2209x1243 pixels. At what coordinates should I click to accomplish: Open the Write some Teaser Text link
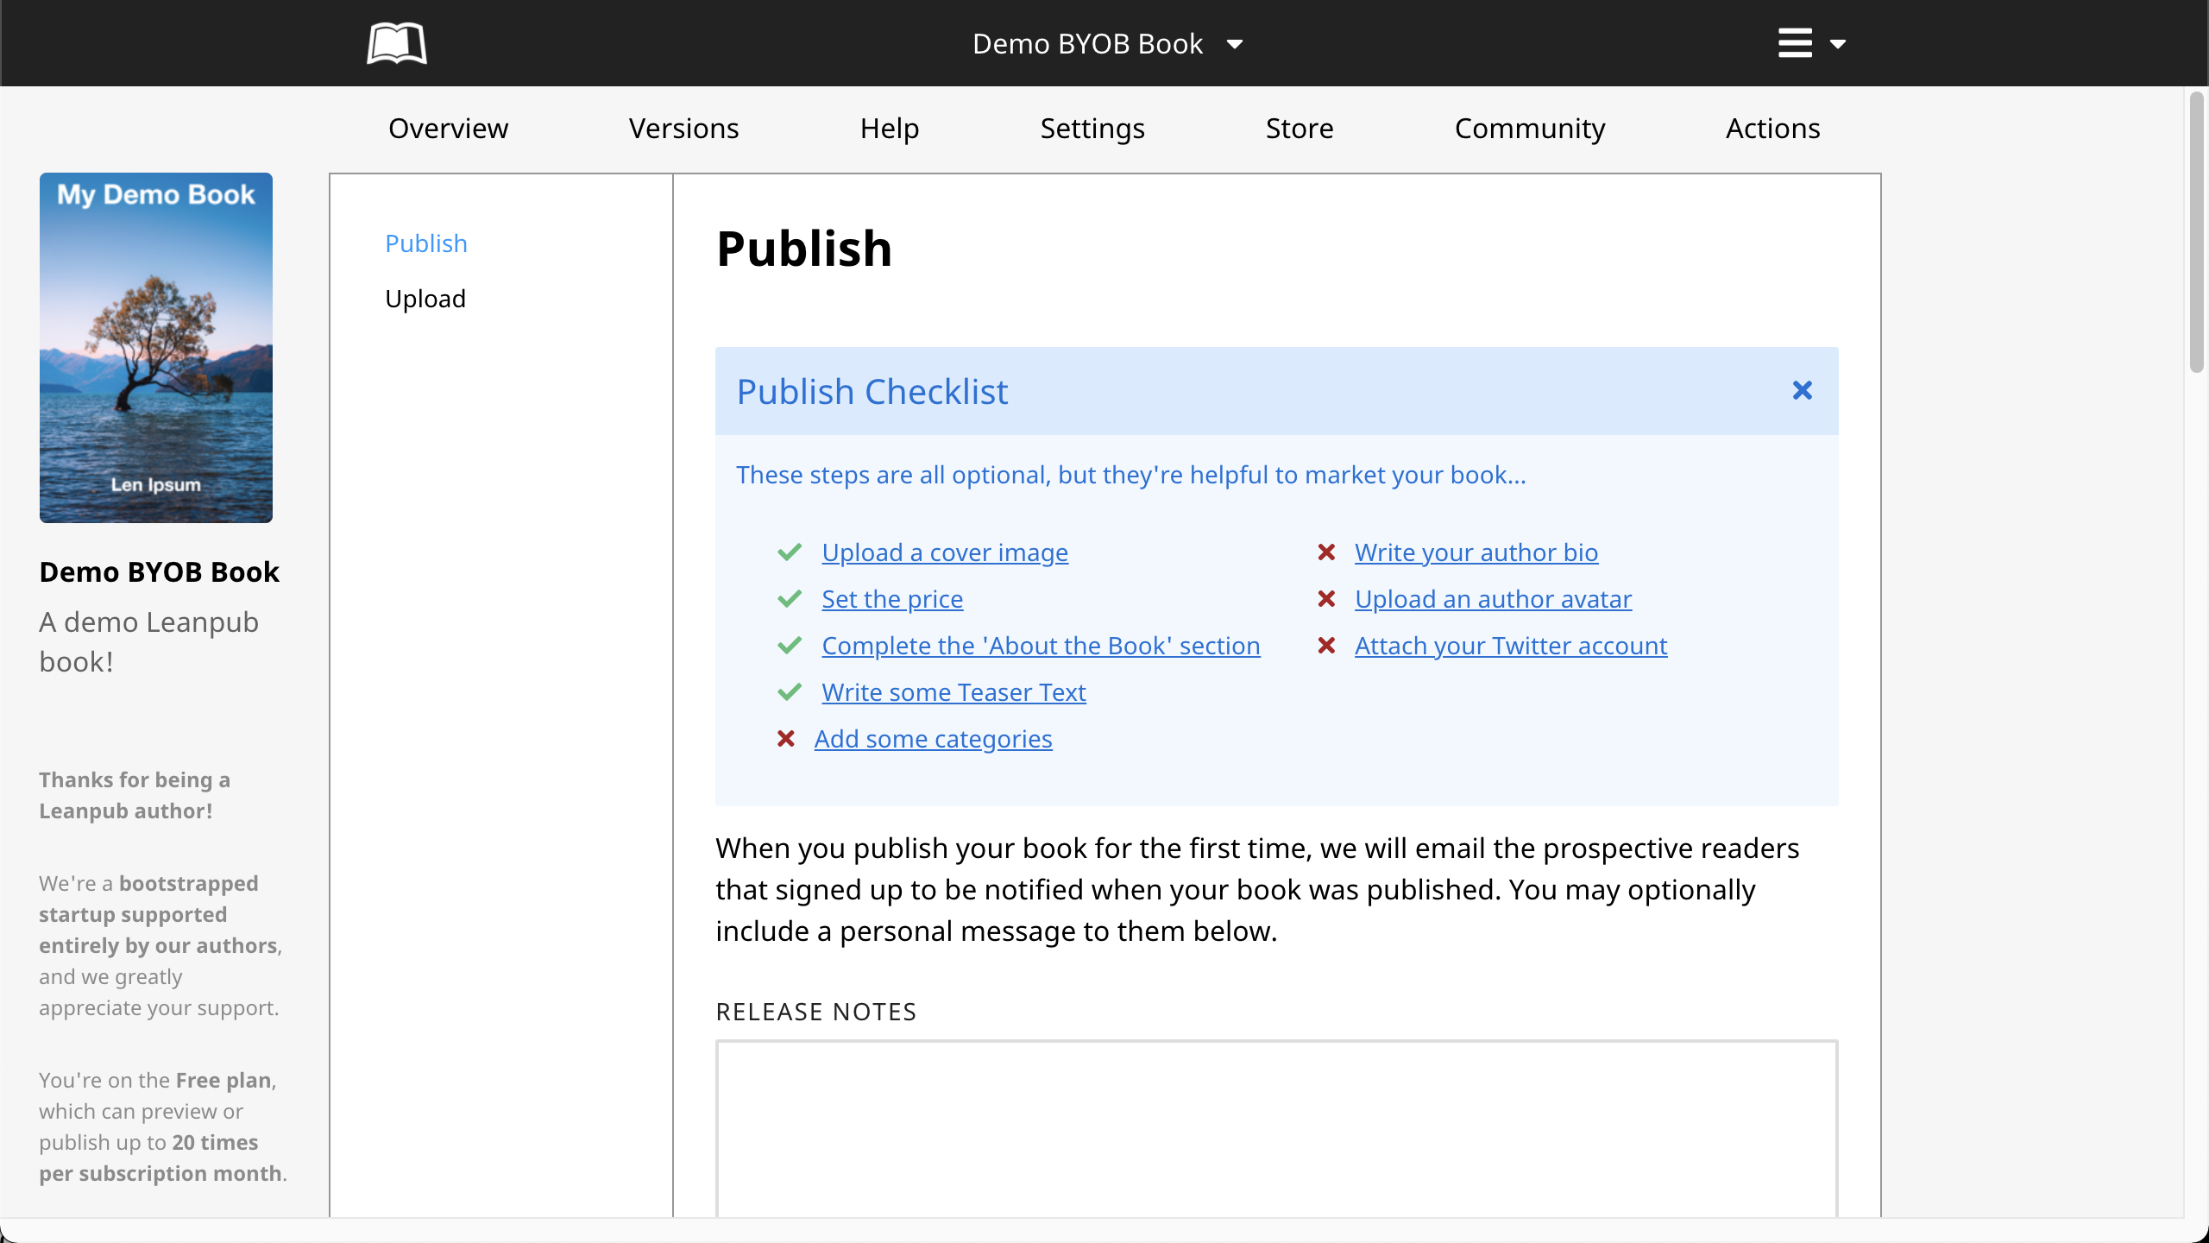pyautogui.click(x=953, y=692)
